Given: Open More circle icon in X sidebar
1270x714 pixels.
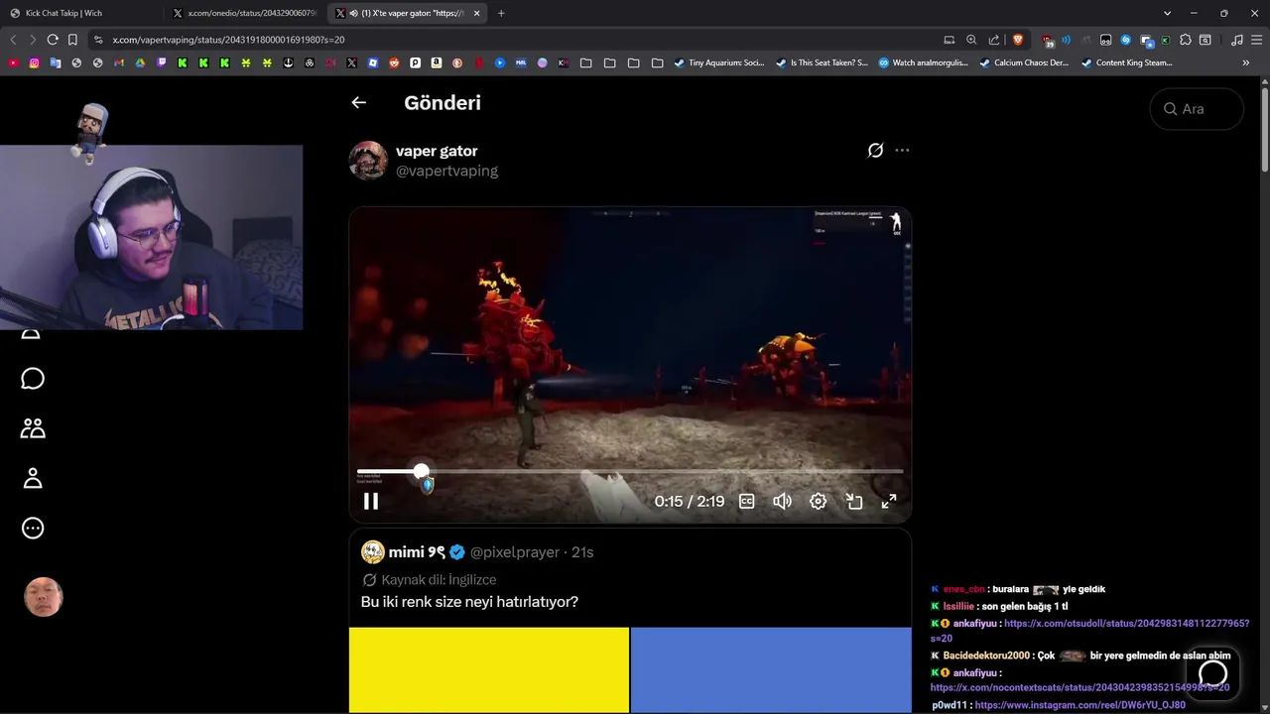Looking at the screenshot, I should click(33, 528).
